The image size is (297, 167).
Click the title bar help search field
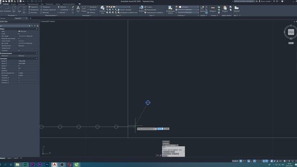(x=245, y=1)
